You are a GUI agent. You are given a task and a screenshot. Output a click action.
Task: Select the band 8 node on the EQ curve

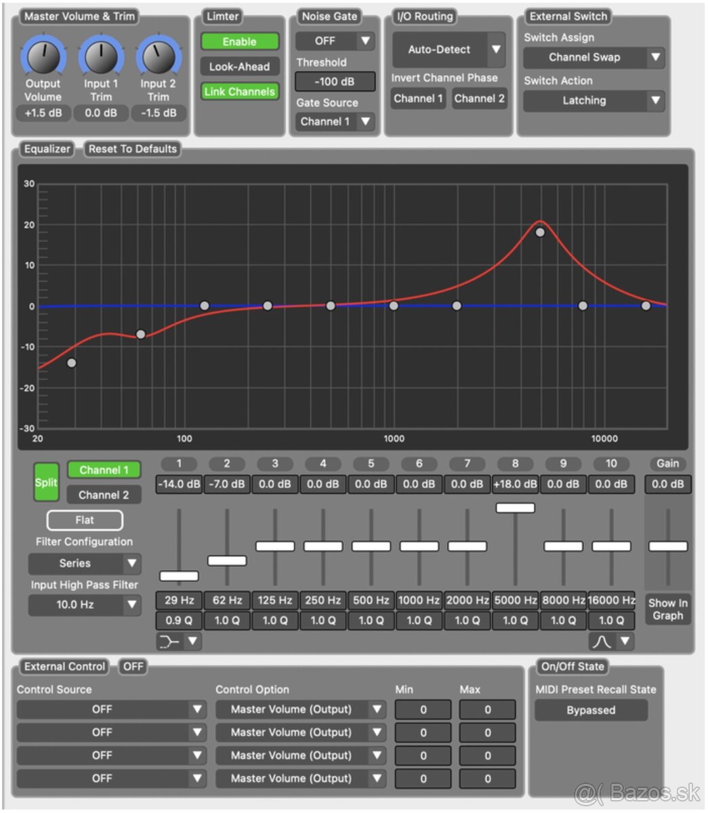(x=540, y=233)
